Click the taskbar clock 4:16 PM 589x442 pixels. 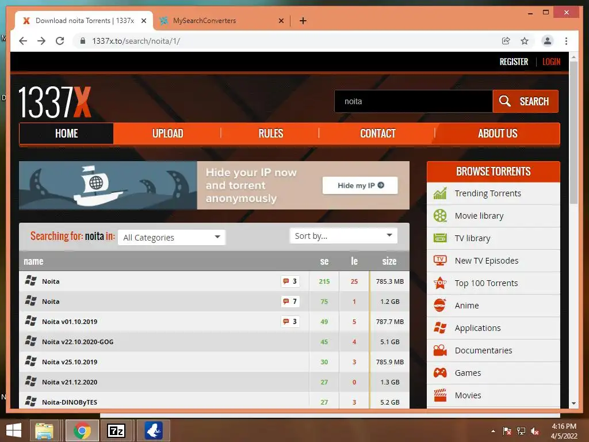pos(564,426)
